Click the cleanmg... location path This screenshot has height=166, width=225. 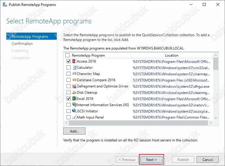pyautogui.click(x=171, y=93)
